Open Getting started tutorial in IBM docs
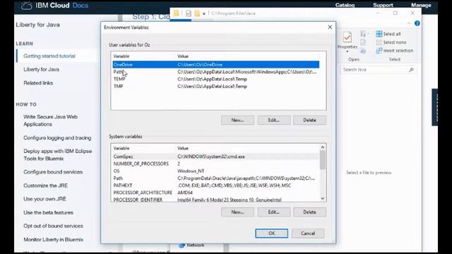 click(49, 56)
